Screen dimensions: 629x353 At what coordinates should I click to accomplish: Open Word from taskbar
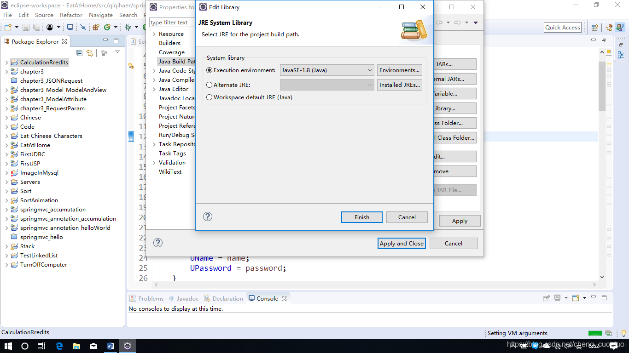(110, 346)
